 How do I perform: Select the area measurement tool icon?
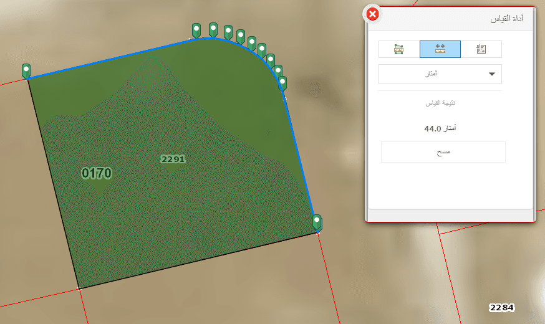pyautogui.click(x=399, y=49)
